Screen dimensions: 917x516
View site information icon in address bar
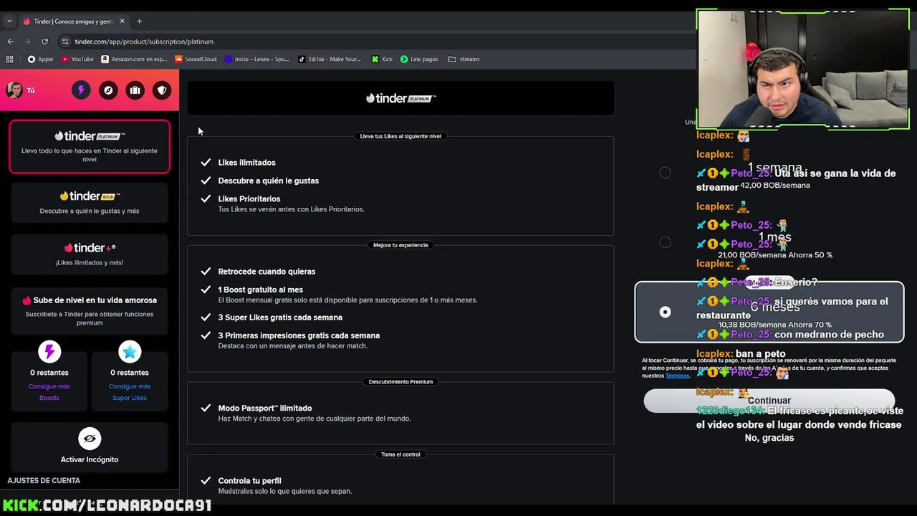65,42
